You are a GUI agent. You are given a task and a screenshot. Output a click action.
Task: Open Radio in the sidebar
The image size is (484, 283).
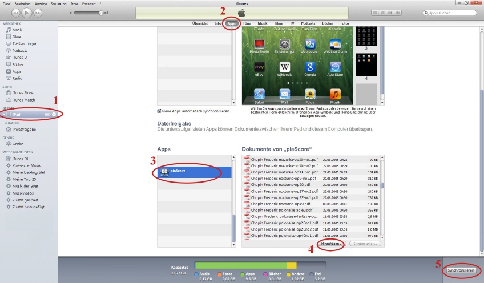coord(17,78)
